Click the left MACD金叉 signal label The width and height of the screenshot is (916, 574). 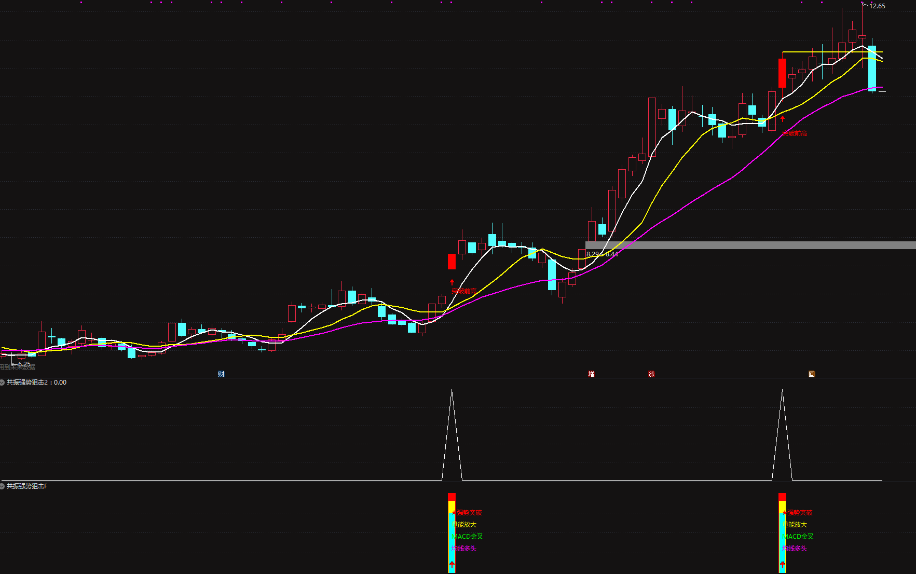pyautogui.click(x=468, y=537)
